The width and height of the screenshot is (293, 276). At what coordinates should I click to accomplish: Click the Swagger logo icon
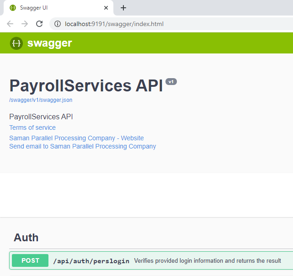[x=16, y=43]
